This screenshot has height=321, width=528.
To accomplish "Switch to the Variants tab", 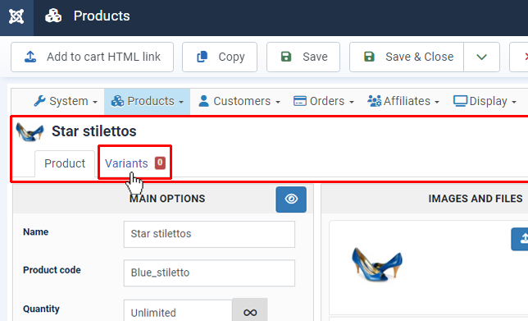I will (134, 163).
